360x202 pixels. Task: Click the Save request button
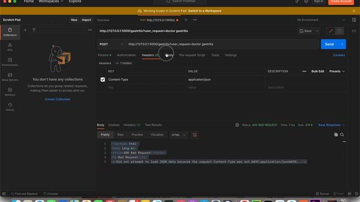point(305,31)
